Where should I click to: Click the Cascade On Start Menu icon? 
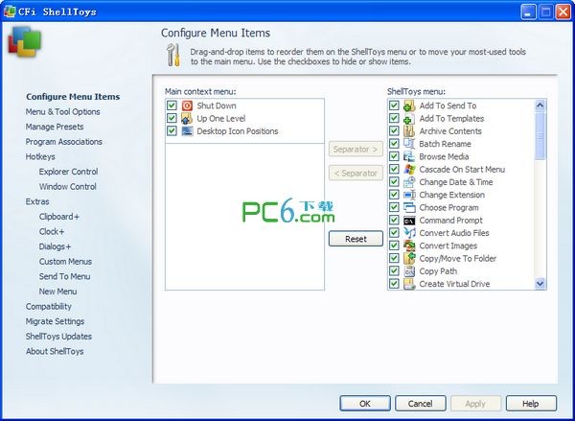pos(409,169)
